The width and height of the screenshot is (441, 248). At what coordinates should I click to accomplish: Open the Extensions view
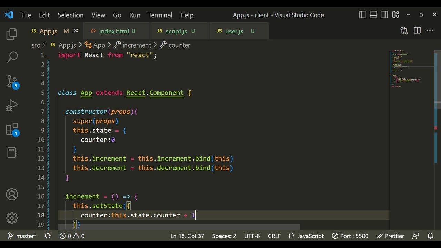(12, 130)
